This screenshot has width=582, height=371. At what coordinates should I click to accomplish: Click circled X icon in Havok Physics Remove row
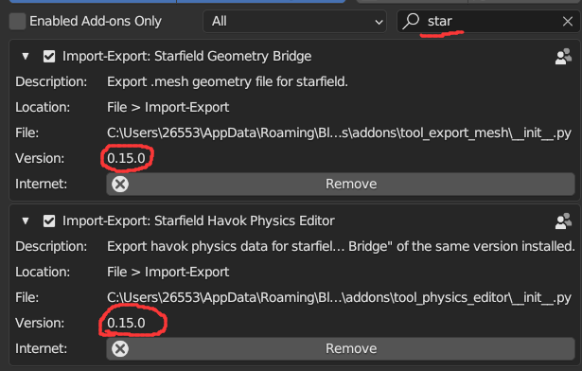click(x=120, y=348)
